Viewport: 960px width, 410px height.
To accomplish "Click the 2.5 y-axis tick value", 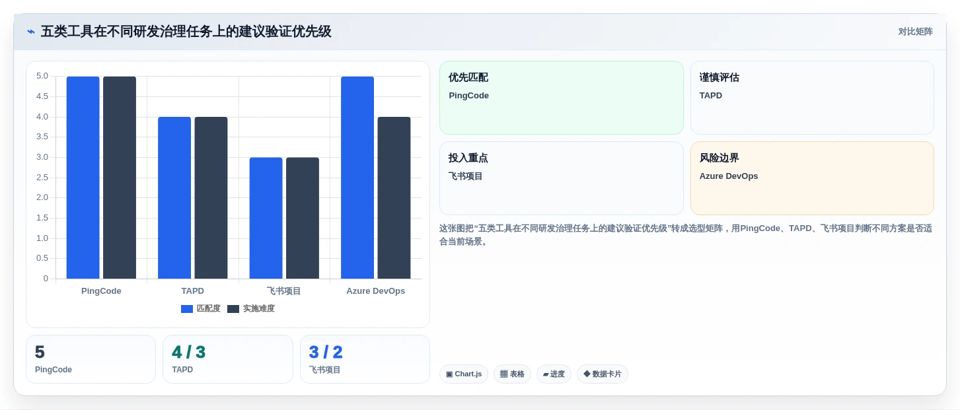I will coord(42,177).
